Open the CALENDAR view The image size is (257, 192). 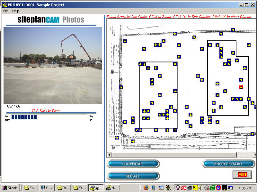tap(133, 164)
